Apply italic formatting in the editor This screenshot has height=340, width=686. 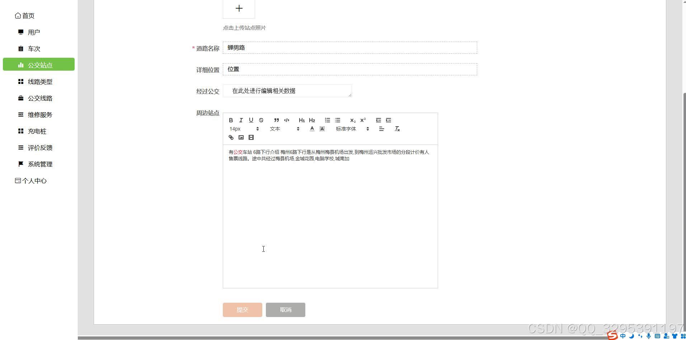tap(241, 120)
